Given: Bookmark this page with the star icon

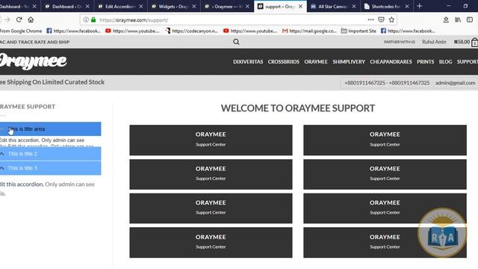Looking at the screenshot, I should pyautogui.click(x=391, y=20).
